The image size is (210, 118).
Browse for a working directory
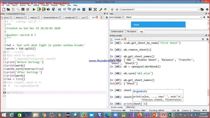click(202, 10)
